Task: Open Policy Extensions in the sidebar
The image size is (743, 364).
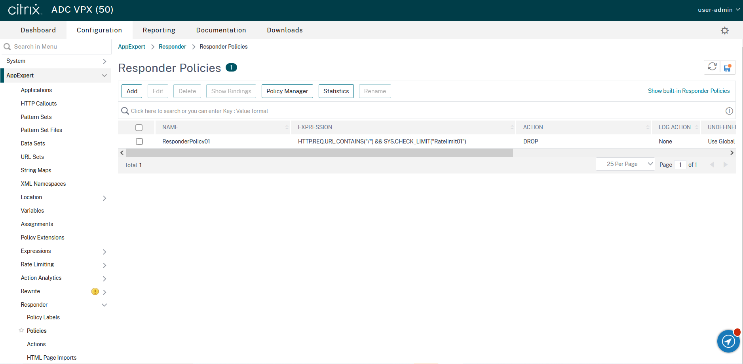Action: 43,238
